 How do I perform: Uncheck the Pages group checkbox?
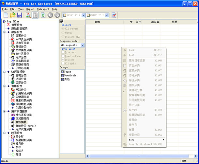63,71
